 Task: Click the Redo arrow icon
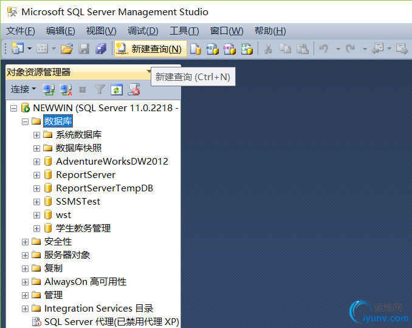click(x=351, y=49)
